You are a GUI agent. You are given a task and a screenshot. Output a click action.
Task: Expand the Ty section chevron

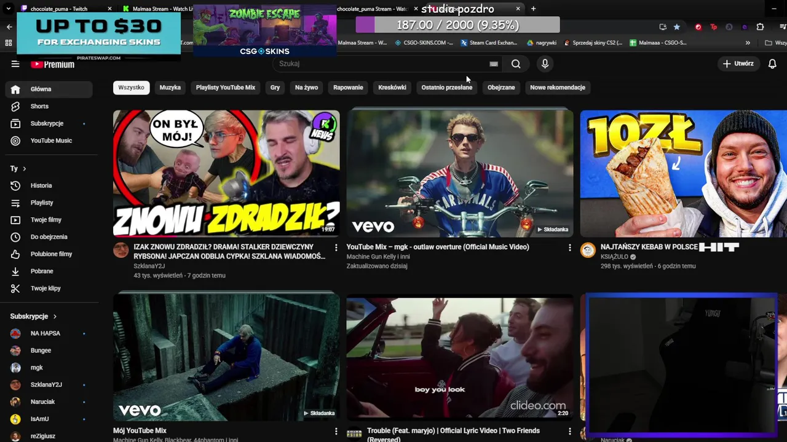[24, 169]
